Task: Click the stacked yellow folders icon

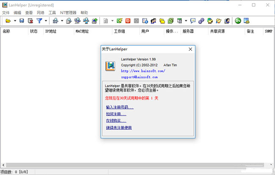Action: click(162, 21)
